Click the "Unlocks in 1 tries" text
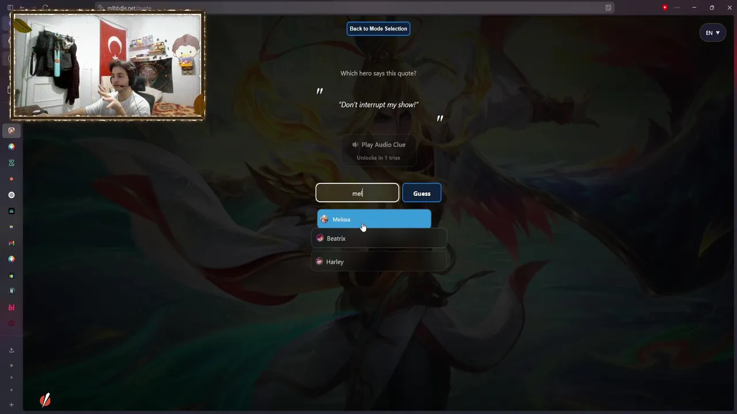 point(378,158)
